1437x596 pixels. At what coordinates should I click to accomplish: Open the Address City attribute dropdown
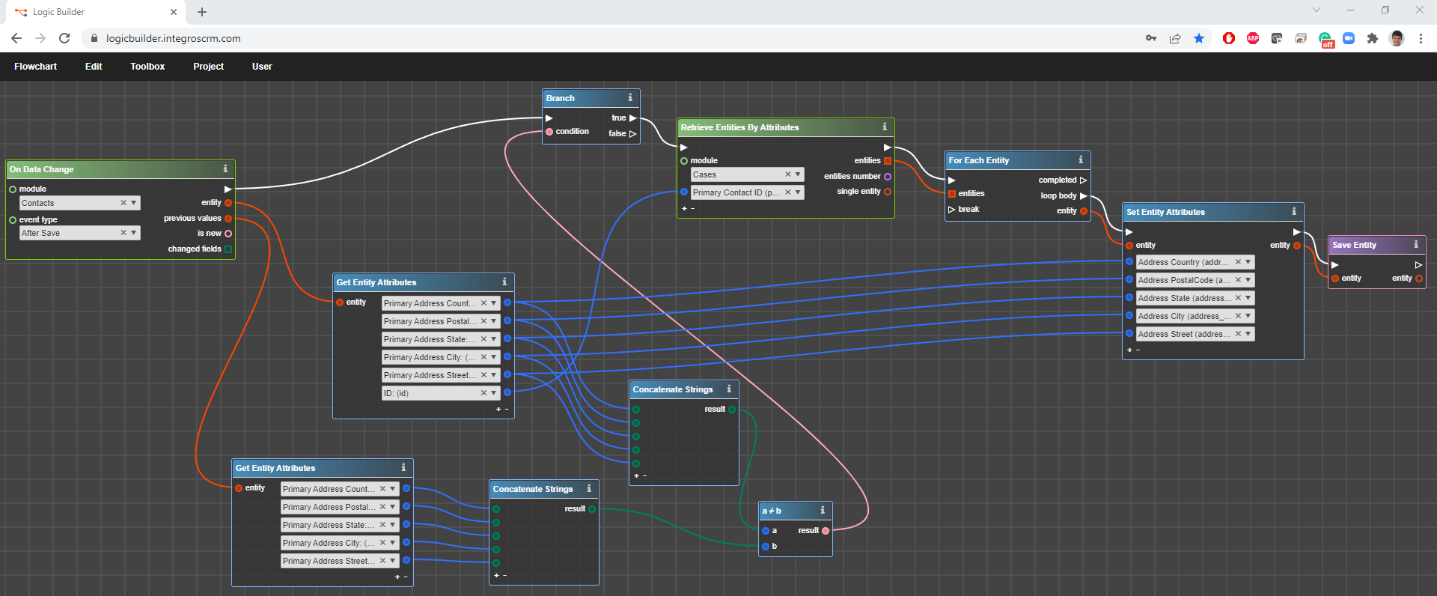point(1248,316)
